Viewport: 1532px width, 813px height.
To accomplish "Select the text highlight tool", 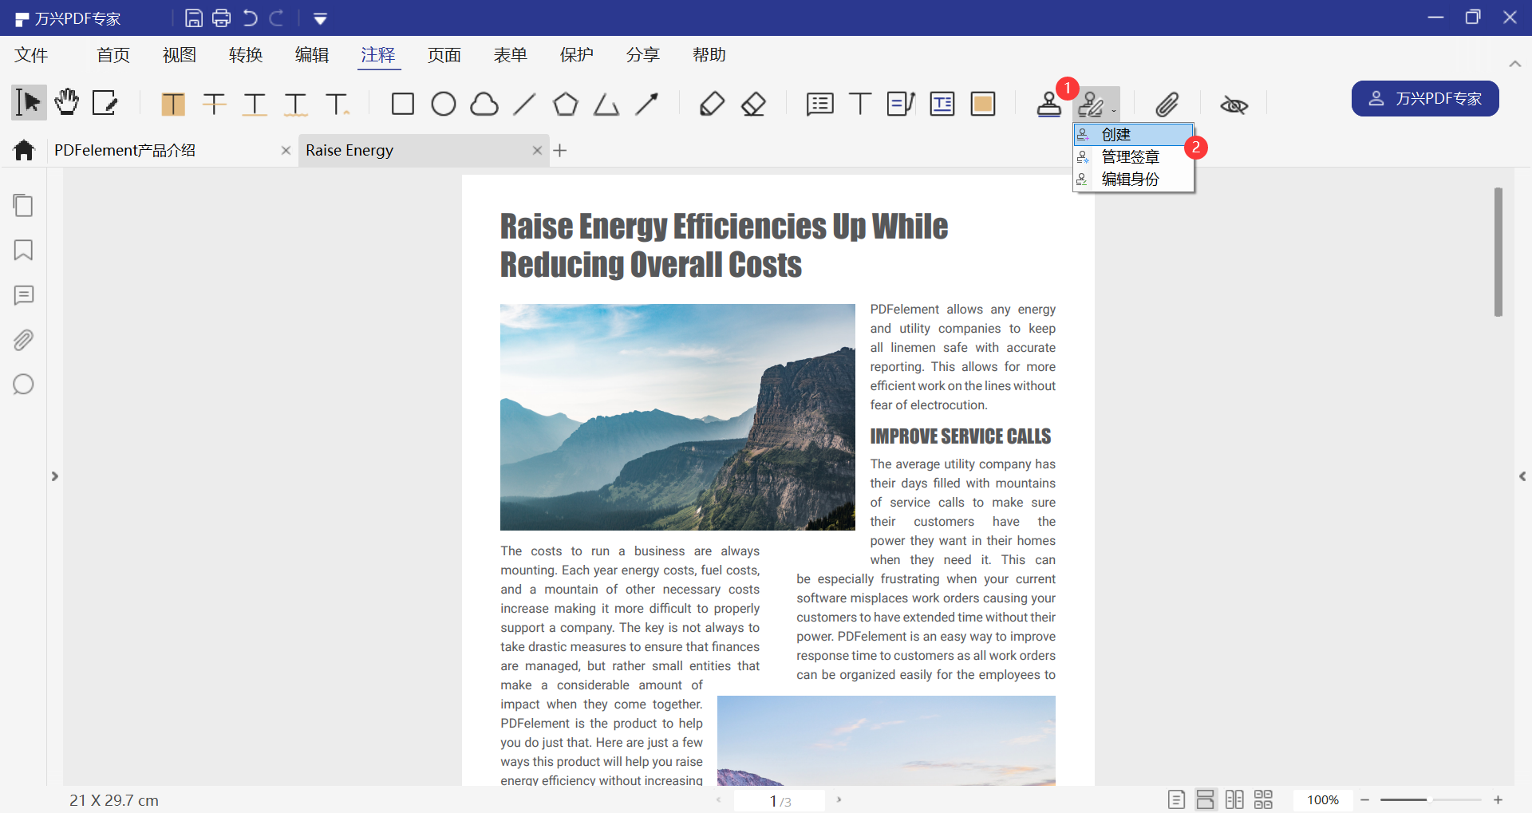I will pos(173,104).
